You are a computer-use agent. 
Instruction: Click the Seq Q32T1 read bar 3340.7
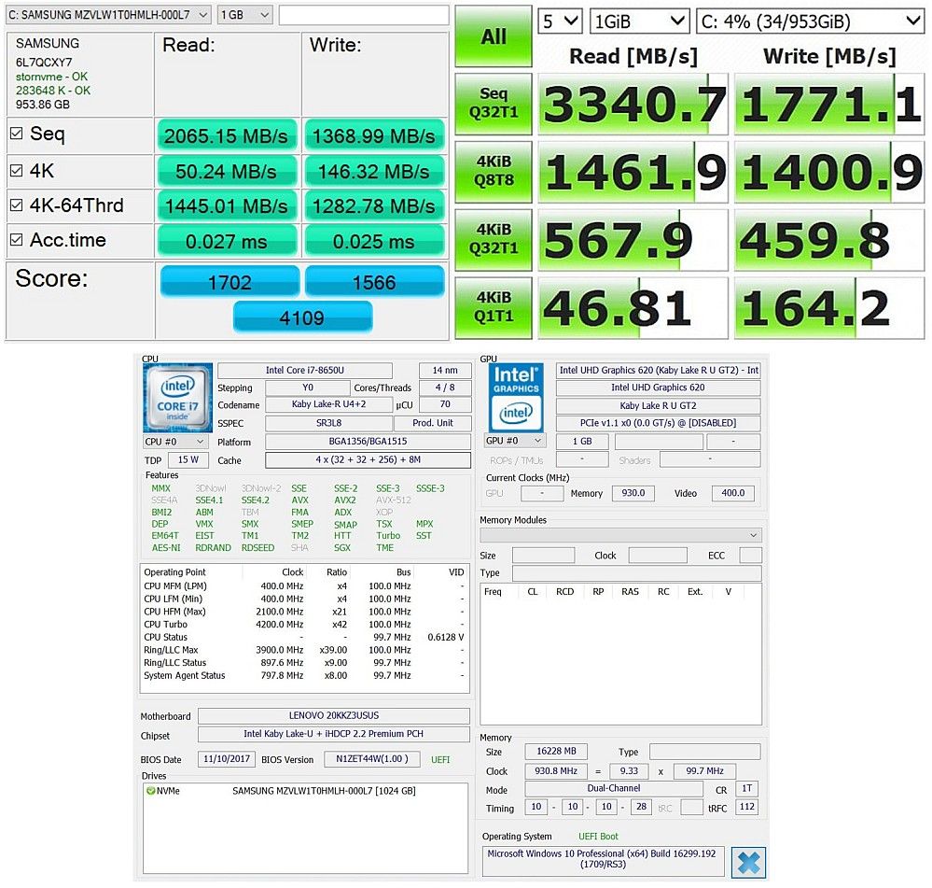(633, 104)
